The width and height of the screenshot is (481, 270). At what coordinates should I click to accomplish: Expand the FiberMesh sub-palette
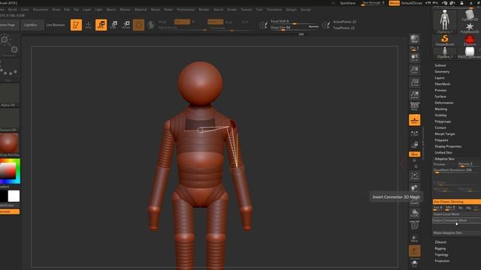(x=443, y=84)
